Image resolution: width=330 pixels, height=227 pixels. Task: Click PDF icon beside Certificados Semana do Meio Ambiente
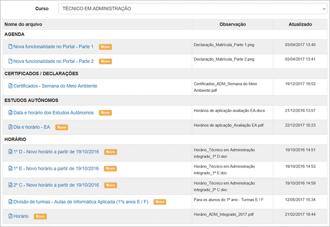tap(10, 86)
